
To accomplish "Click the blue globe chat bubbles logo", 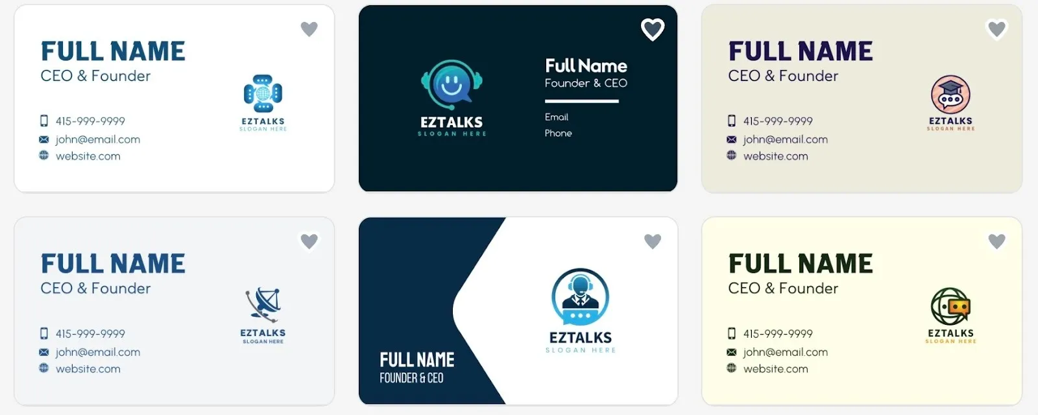I will [x=263, y=94].
